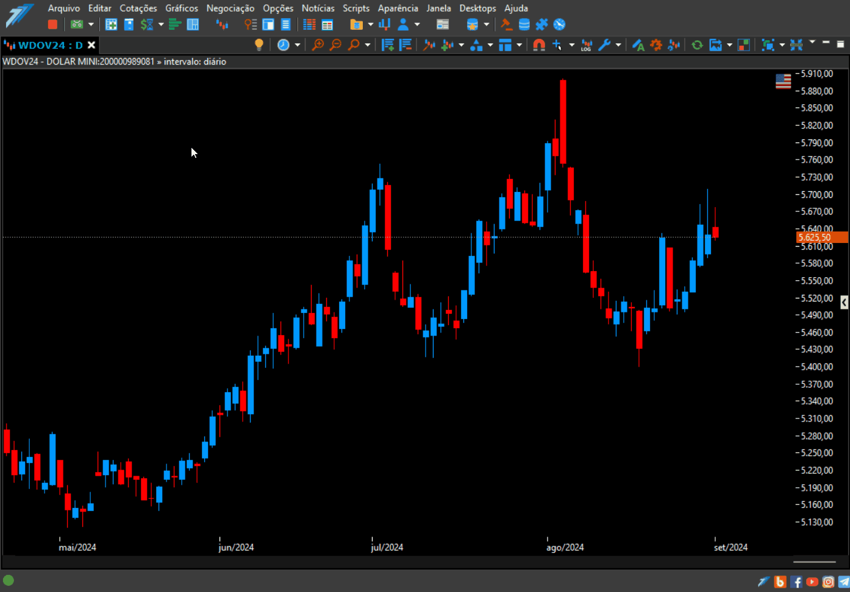Click the orange gavel icon
The image size is (850, 592).
(506, 24)
